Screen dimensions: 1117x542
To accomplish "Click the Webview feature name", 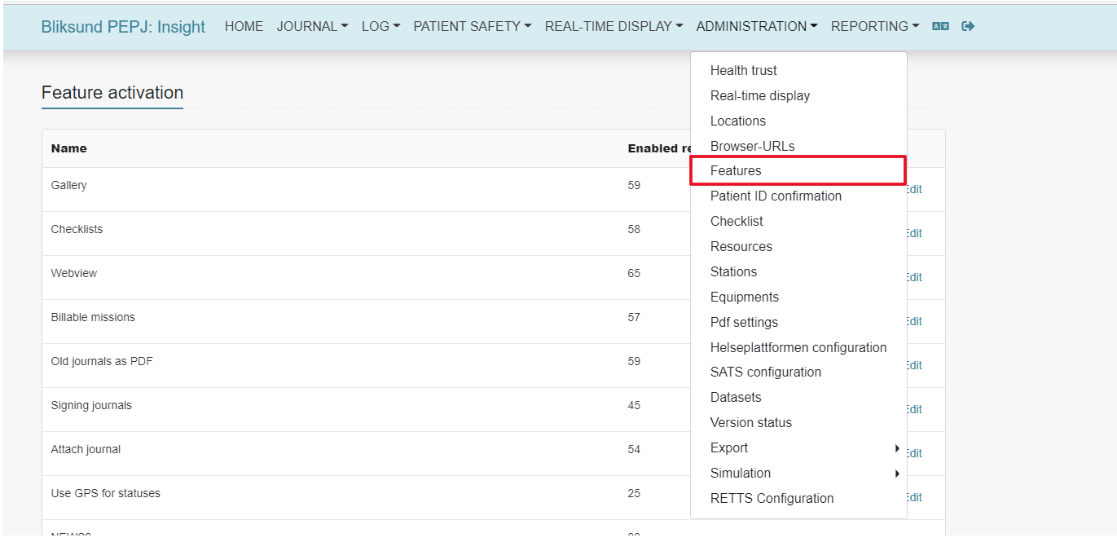I will click(x=73, y=273).
